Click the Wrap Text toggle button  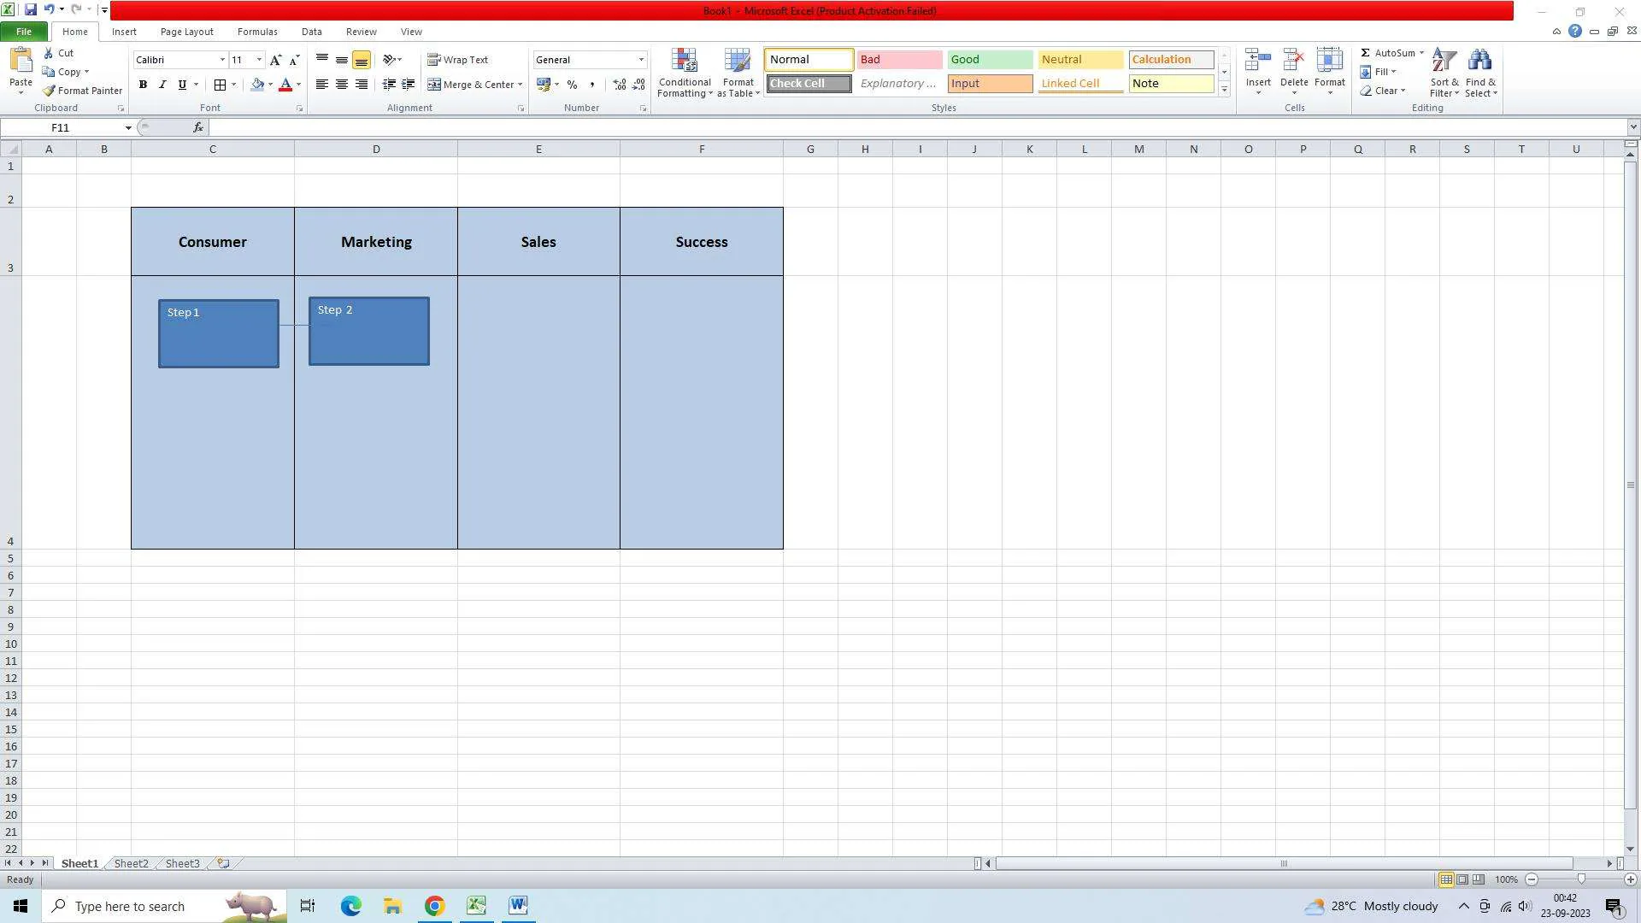[x=461, y=60]
